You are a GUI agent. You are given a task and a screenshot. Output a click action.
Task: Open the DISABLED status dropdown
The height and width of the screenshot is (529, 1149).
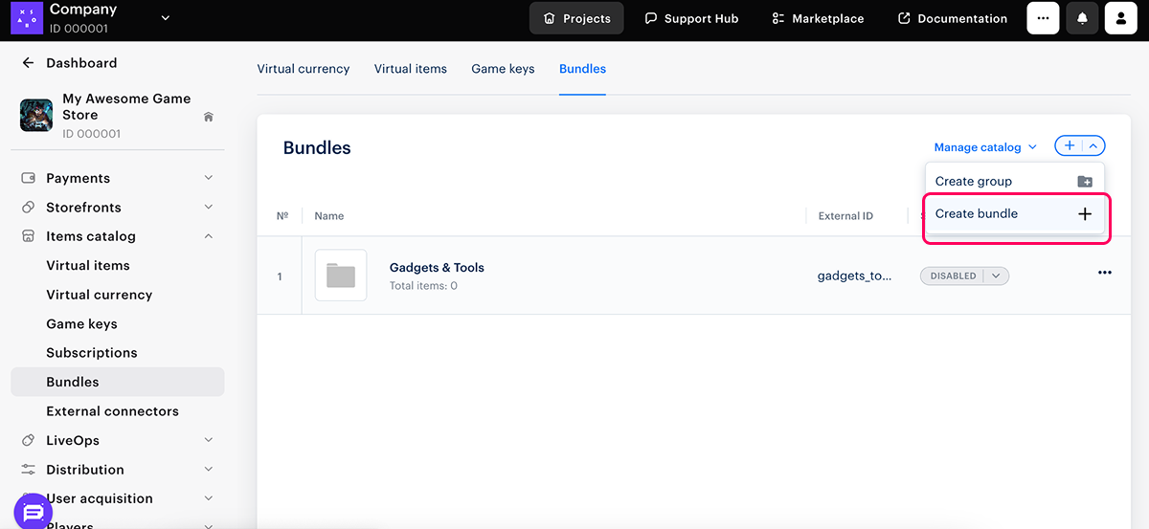996,276
